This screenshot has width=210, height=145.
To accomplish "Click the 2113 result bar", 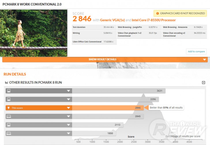I will click(x=97, y=125).
